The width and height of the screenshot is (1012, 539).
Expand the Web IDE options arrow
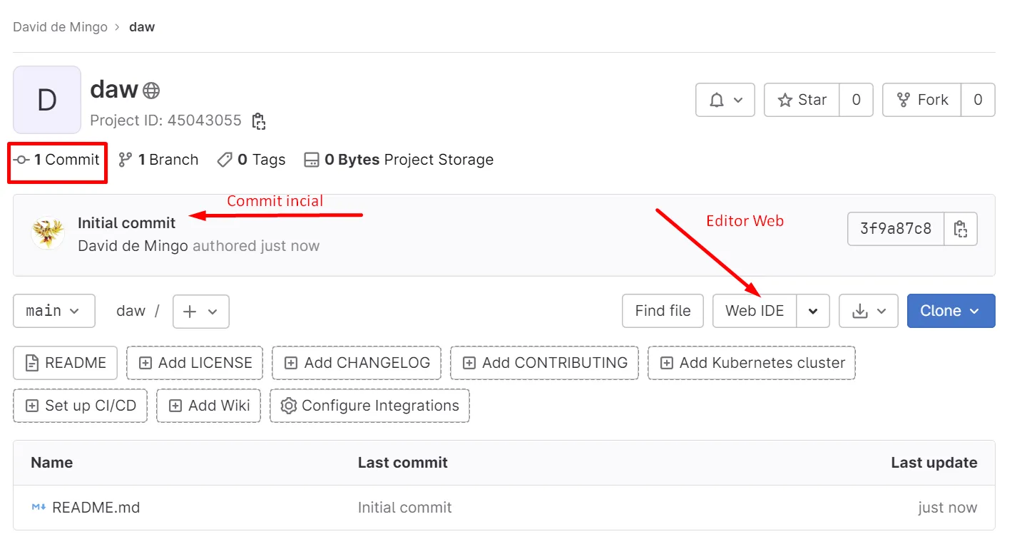pyautogui.click(x=813, y=311)
